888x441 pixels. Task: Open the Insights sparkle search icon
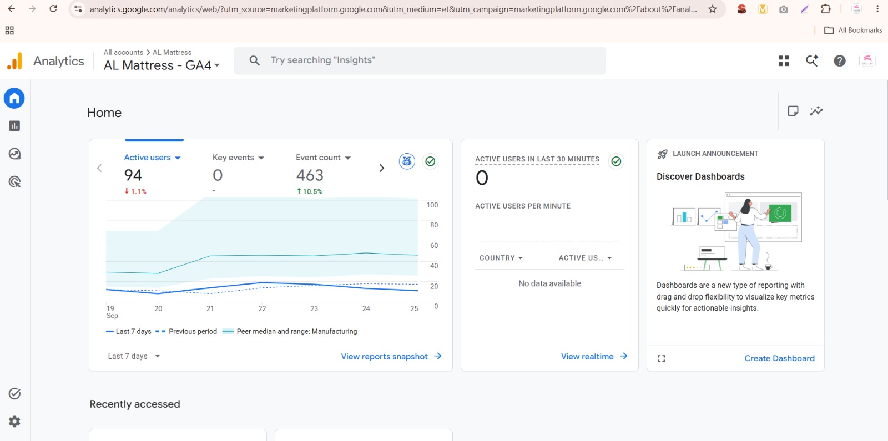tap(812, 61)
